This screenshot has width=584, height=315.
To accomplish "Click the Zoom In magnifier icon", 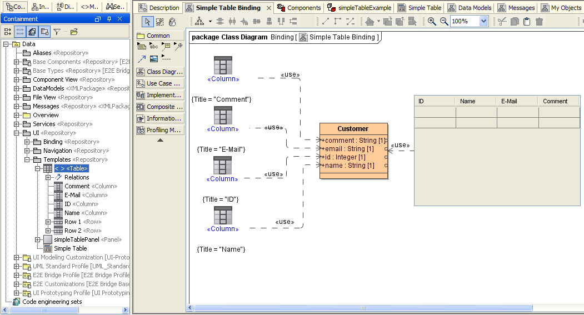I will pyautogui.click(x=432, y=22).
